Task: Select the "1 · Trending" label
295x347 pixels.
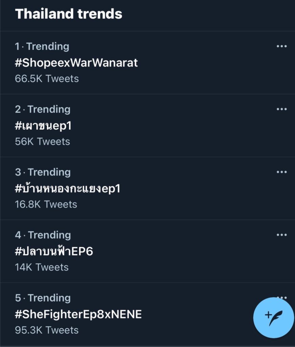Action: (x=42, y=46)
